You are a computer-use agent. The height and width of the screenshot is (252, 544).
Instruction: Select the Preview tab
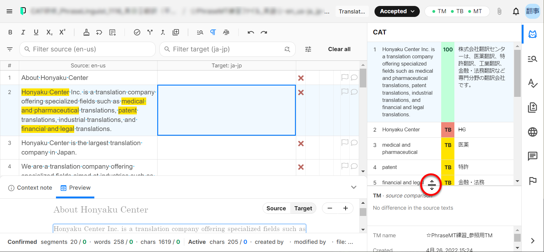click(75, 188)
